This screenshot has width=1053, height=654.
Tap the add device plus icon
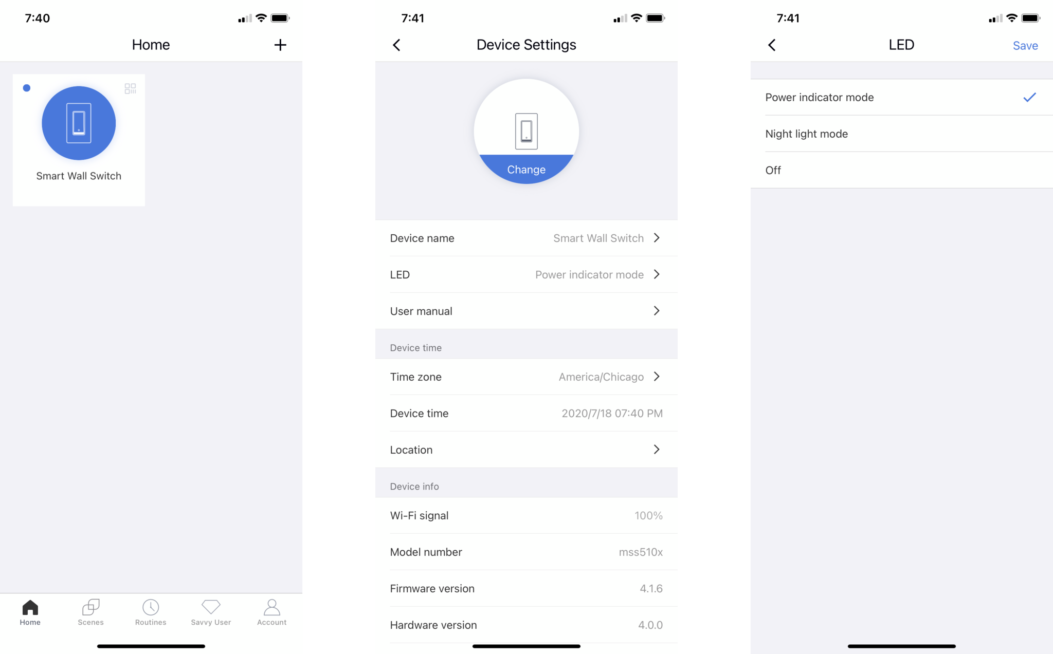(280, 45)
